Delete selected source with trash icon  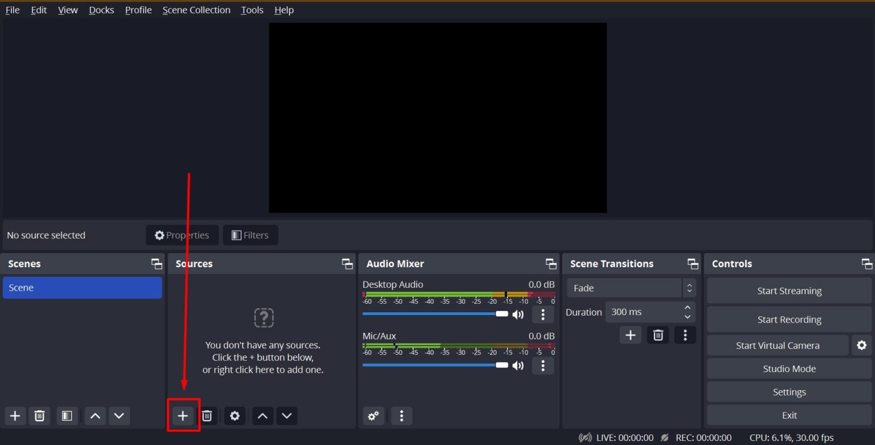tap(207, 416)
